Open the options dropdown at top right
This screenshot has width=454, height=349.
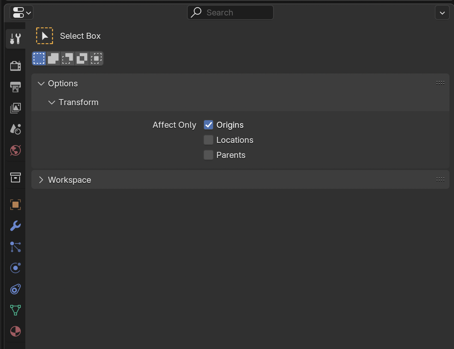pos(442,12)
